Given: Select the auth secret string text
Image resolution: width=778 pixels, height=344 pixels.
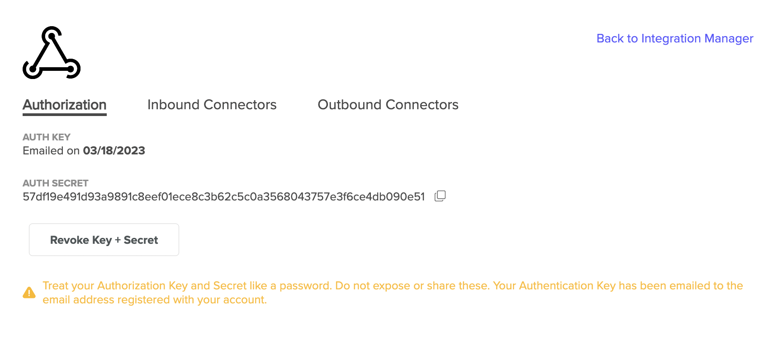Looking at the screenshot, I should point(224,197).
